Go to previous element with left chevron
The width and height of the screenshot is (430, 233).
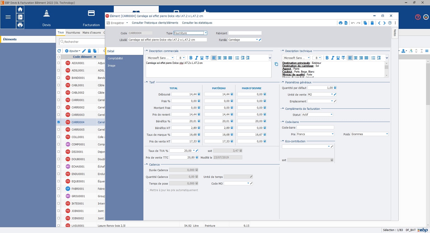[x=379, y=23]
